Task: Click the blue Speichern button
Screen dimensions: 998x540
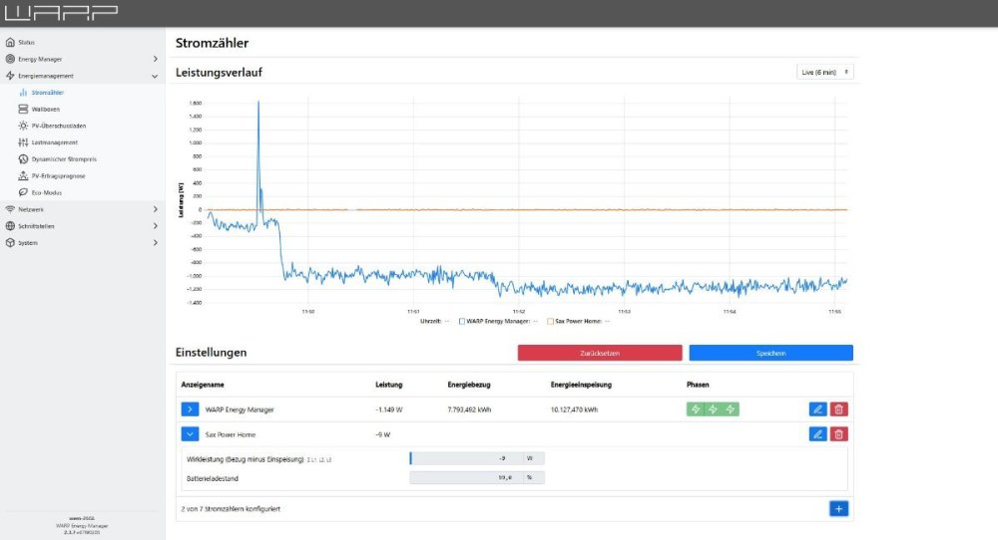Action: [770, 353]
